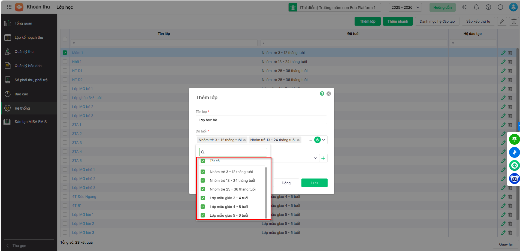Screen dimensions: 520x251
Task: Click the Lưu button
Action: (x=315, y=183)
